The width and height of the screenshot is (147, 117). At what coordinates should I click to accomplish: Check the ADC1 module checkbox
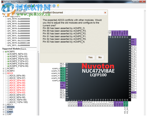tap(6, 105)
